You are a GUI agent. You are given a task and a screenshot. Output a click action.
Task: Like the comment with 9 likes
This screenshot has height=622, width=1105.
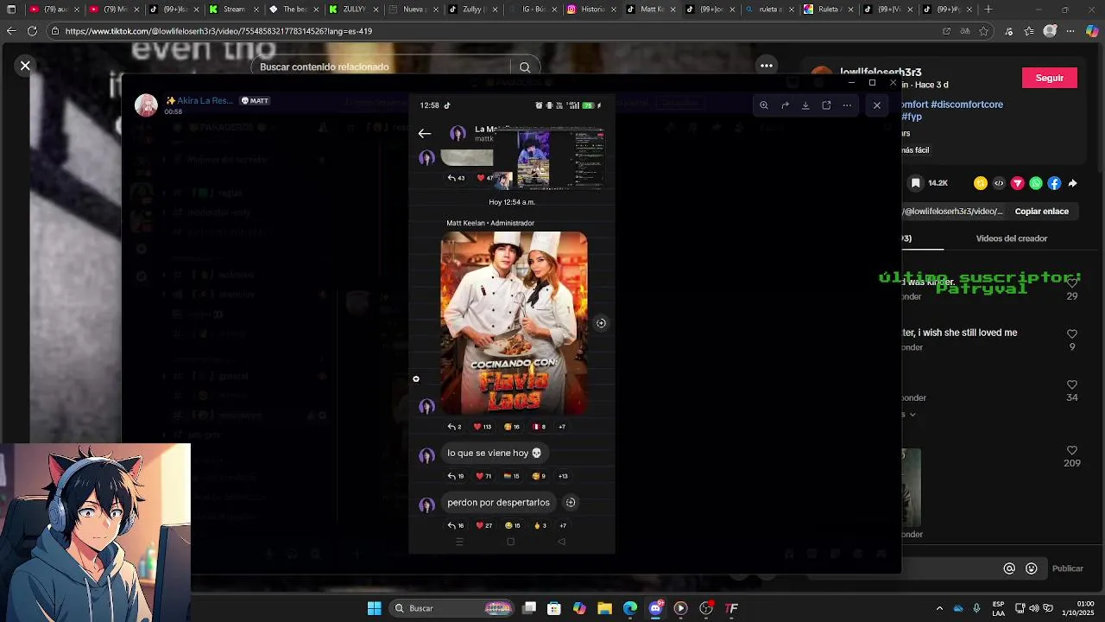pos(1072,334)
